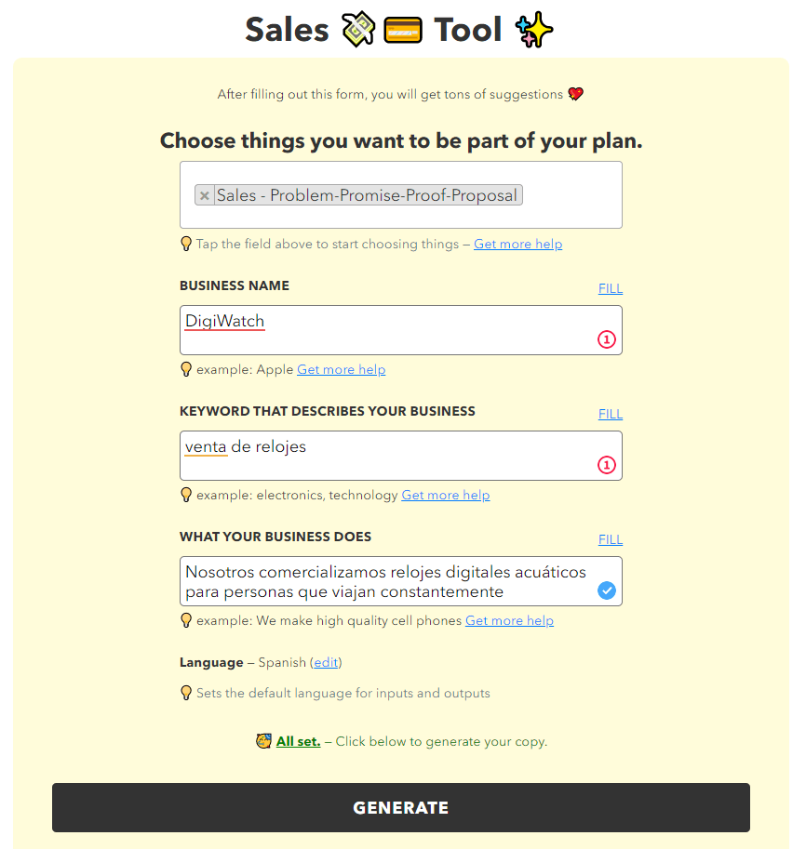Open 'Get more help' under plan chooser
806x849 pixels.
[x=517, y=245]
